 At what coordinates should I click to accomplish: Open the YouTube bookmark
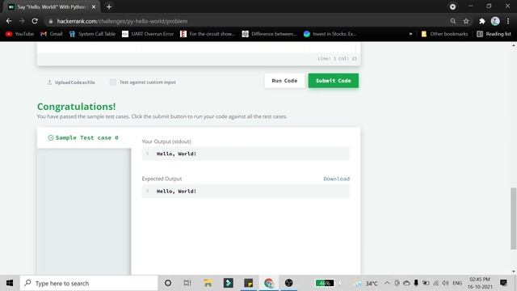coord(20,34)
